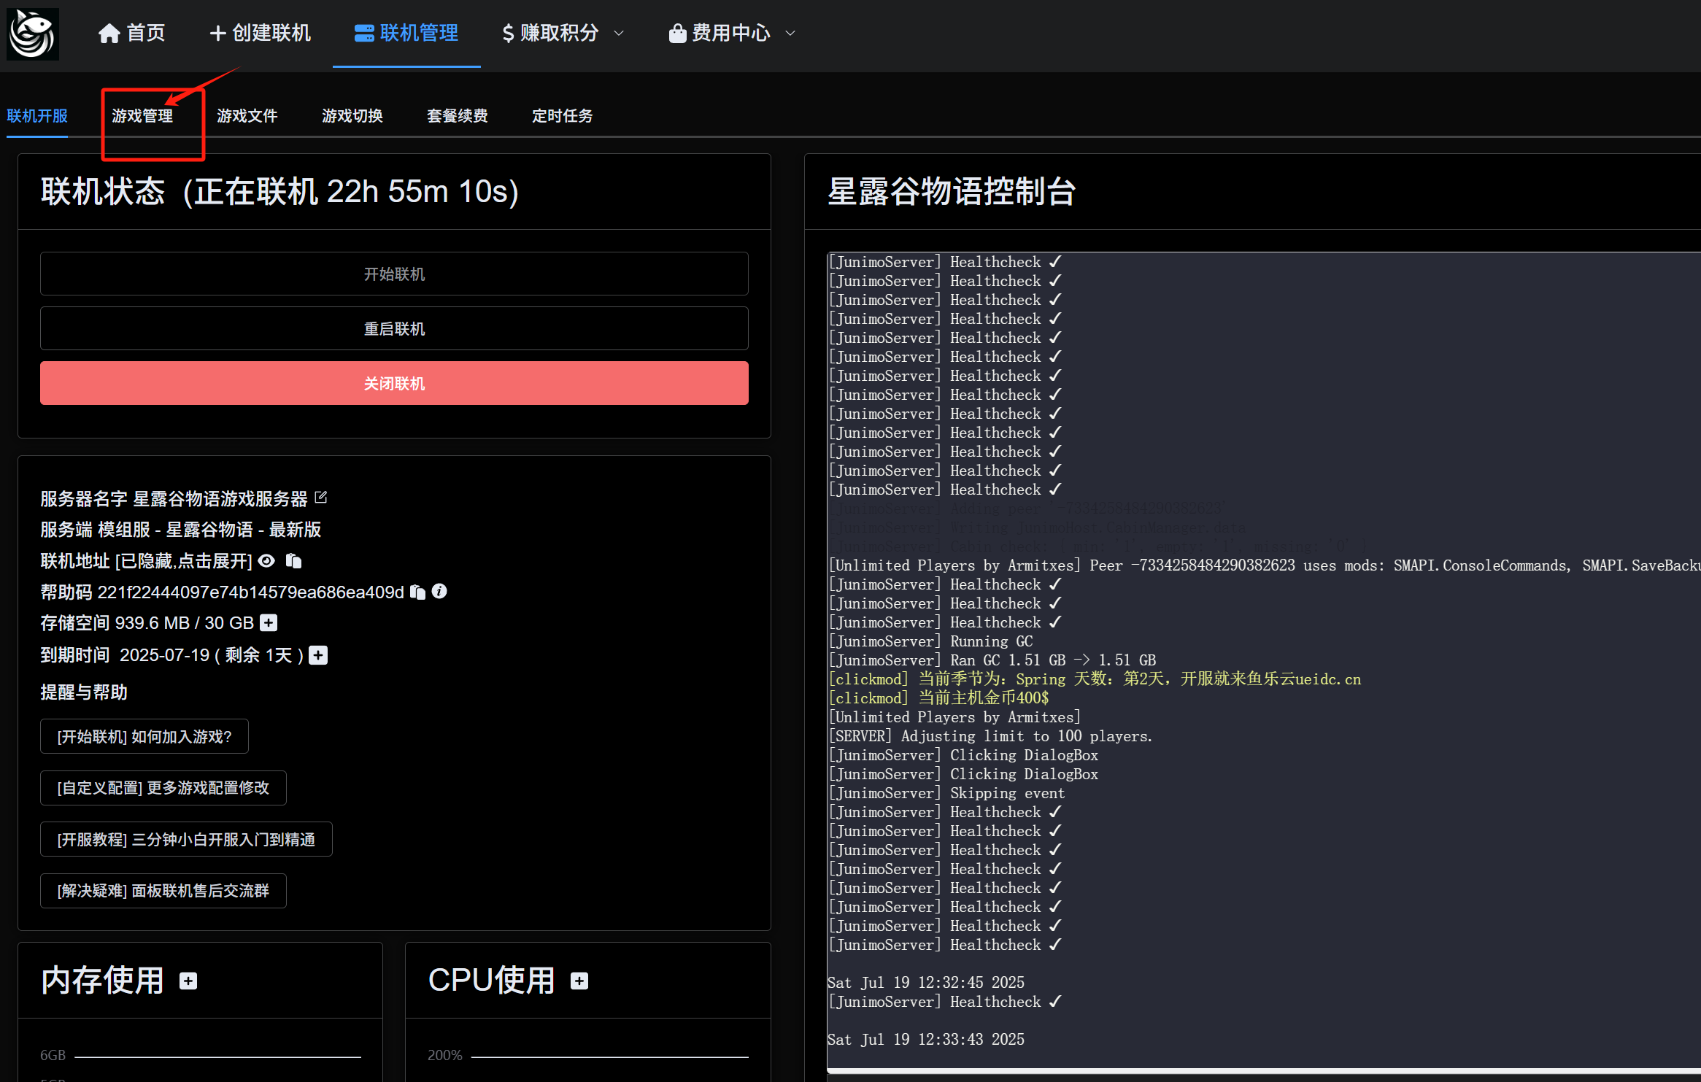Click the site logo in the top left
Viewport: 1701px width, 1082px height.
(32, 34)
